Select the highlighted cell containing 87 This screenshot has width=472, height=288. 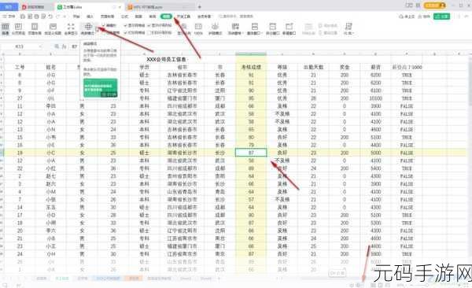pyautogui.click(x=251, y=153)
